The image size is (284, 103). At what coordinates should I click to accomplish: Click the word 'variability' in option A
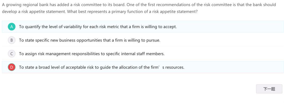coord(73,27)
